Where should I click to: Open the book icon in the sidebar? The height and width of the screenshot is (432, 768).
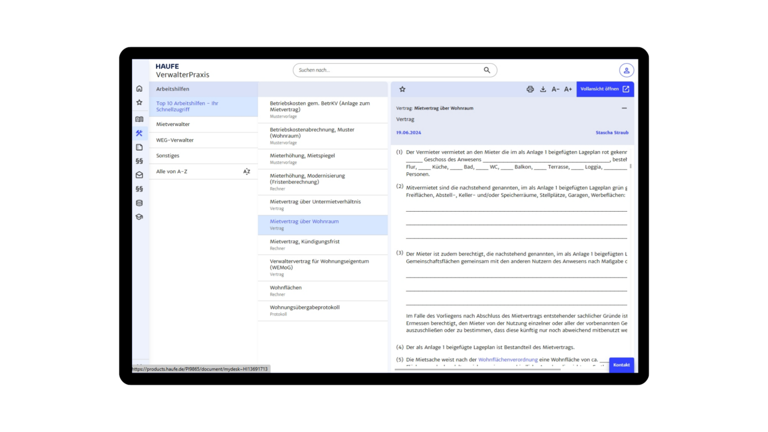[x=139, y=119]
